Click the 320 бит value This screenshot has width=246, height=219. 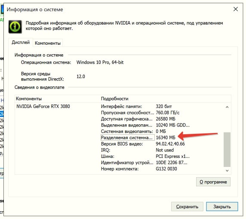pyautogui.click(x=164, y=106)
